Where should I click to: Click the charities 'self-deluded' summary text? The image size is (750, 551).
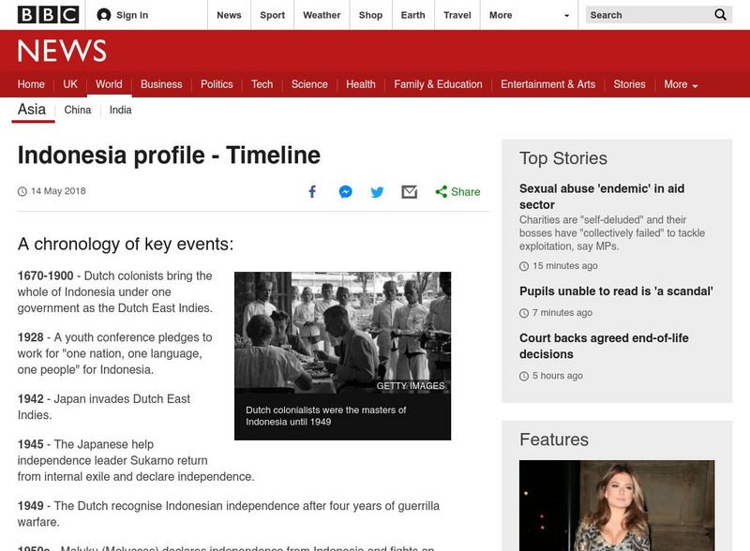[612, 233]
